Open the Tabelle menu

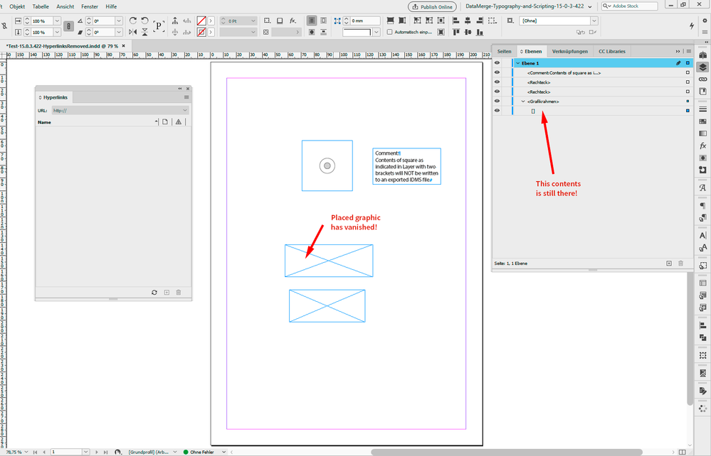41,6
